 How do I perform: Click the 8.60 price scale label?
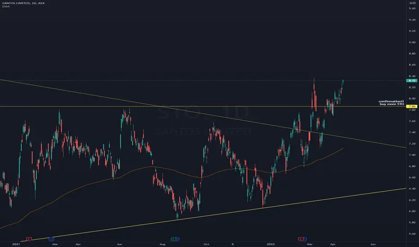[x=412, y=65]
